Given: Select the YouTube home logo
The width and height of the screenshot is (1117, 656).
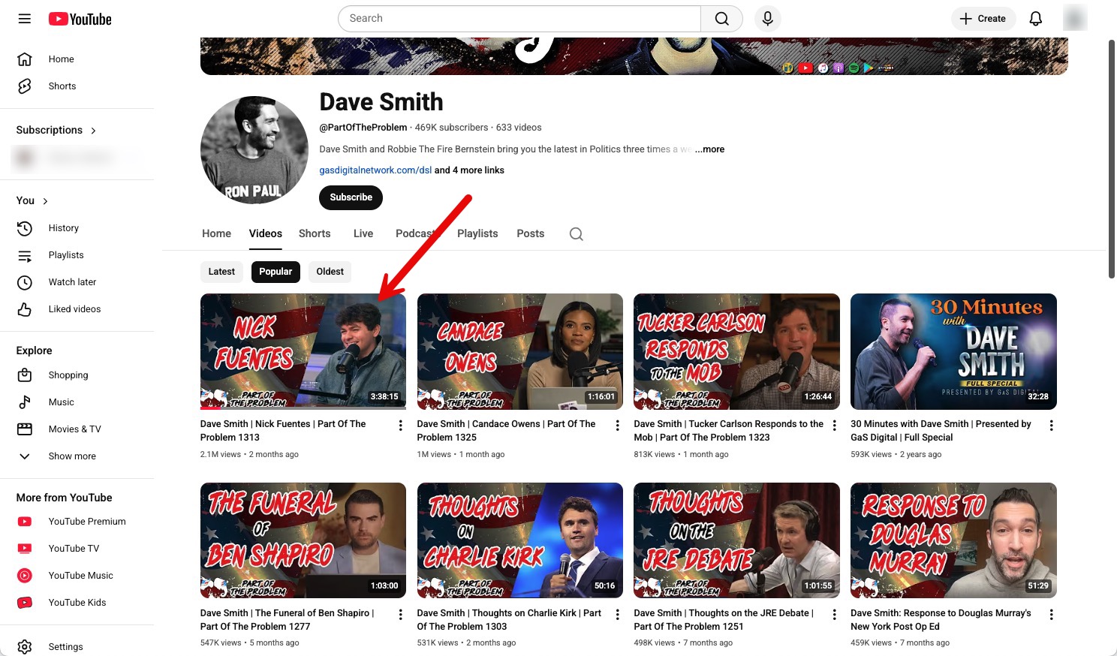Looking at the screenshot, I should pos(80,18).
